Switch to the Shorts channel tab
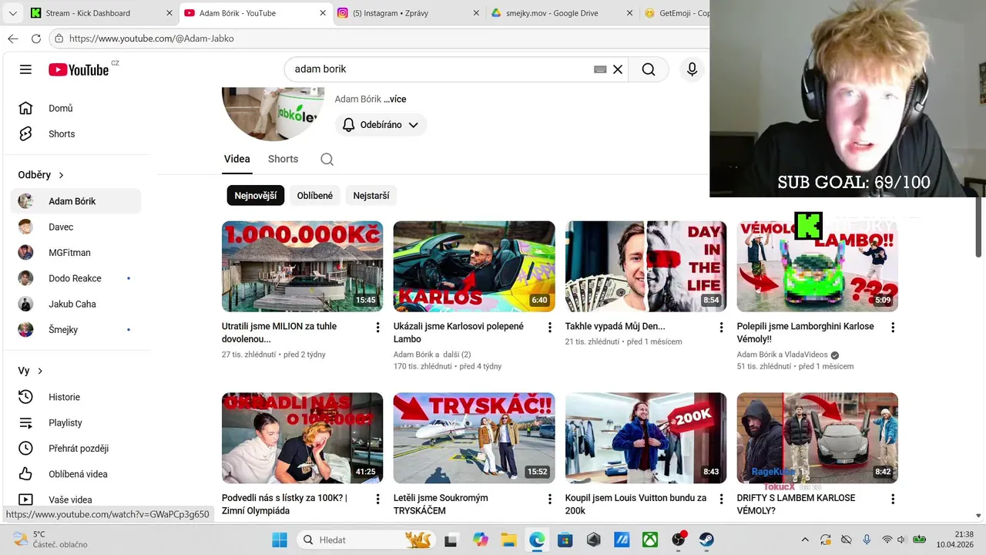The height and width of the screenshot is (555, 986). click(283, 159)
